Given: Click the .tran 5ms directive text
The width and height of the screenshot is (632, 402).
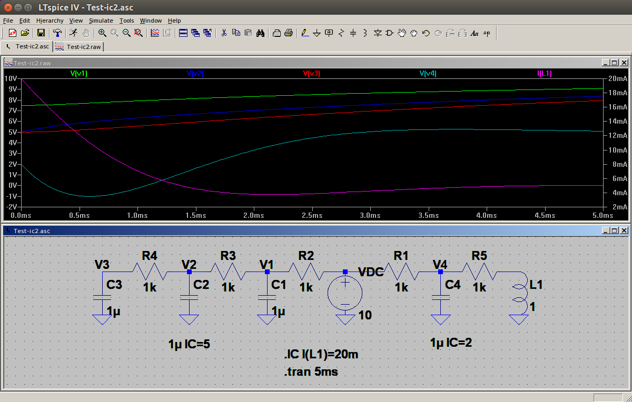Looking at the screenshot, I should pos(311,372).
